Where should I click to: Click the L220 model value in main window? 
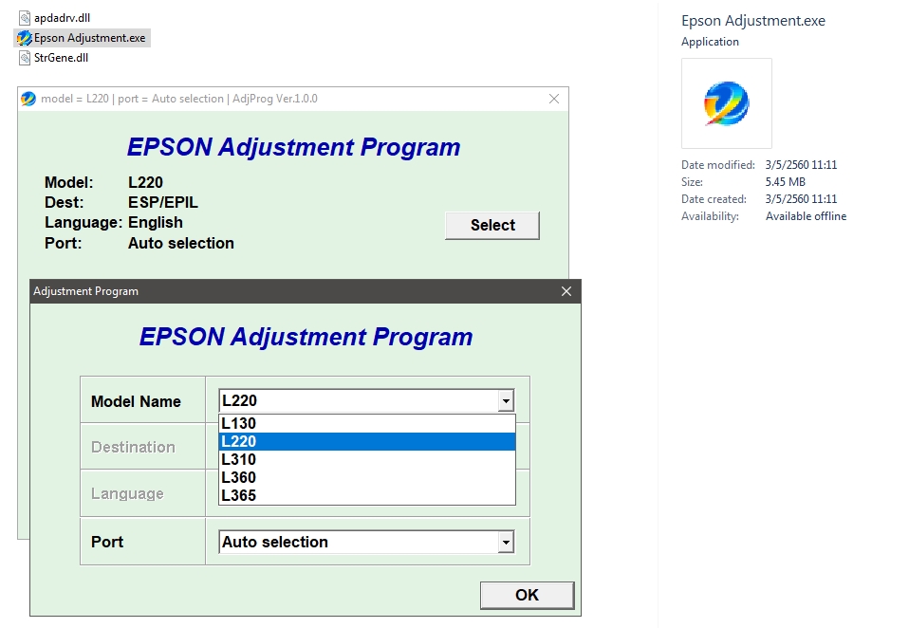coord(145,182)
